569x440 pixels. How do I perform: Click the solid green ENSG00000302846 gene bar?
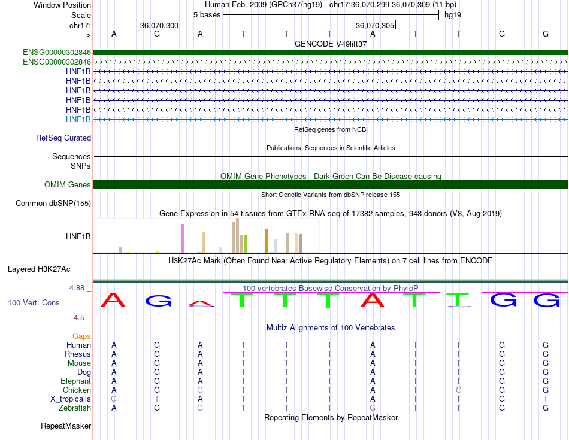[331, 52]
